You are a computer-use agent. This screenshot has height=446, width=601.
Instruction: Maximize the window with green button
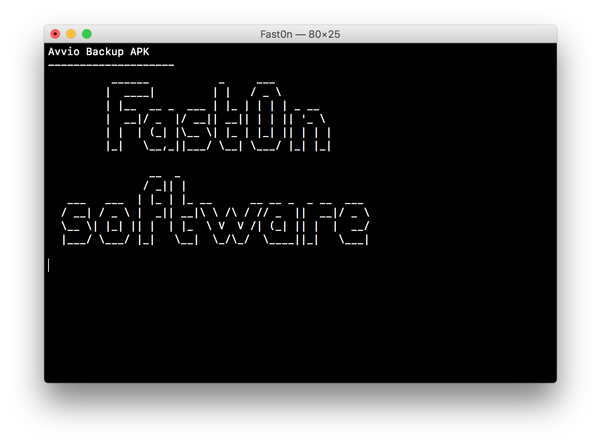click(87, 34)
